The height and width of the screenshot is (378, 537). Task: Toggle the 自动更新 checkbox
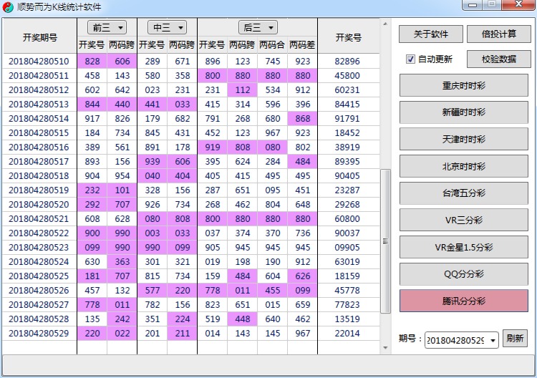(411, 59)
